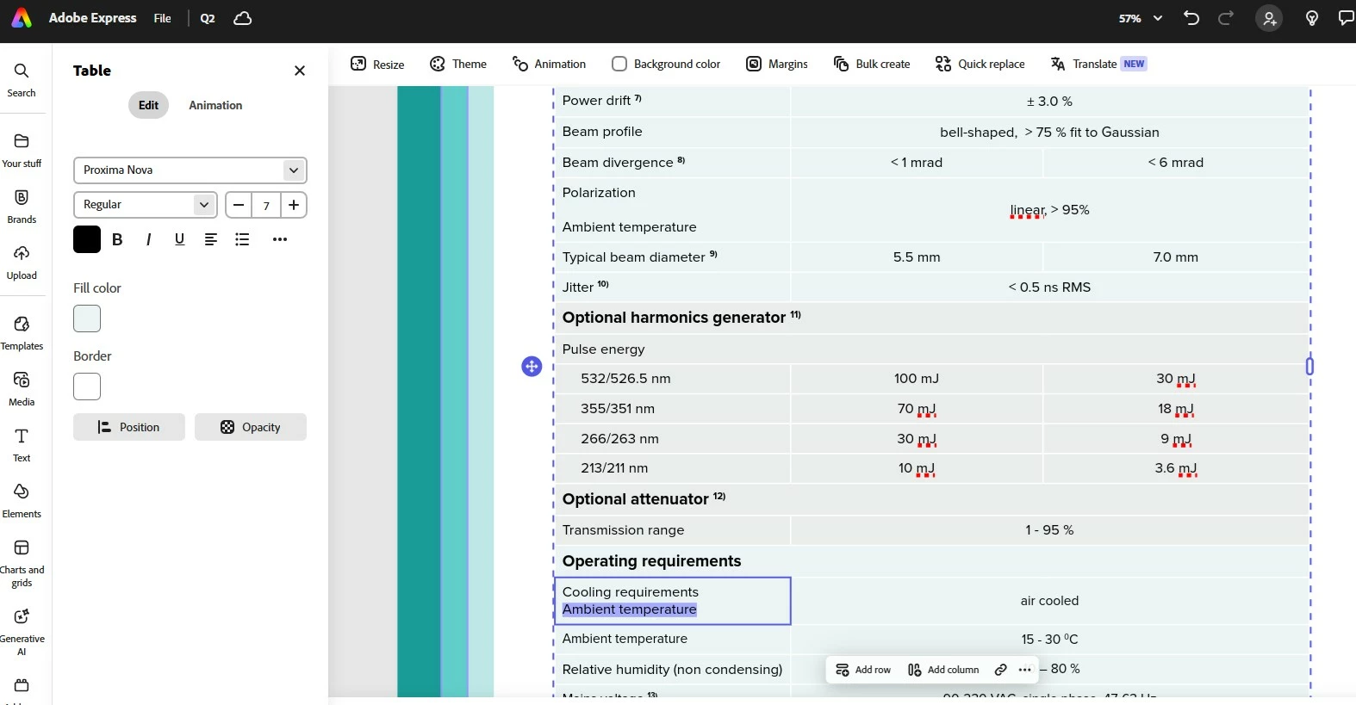Select the Operating requirements heading row
Viewport: 1356px width, 705px height.
tap(931, 561)
